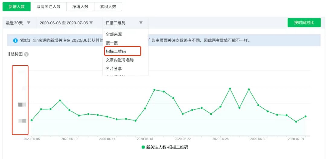Select 名片分享 in the source list
The height and width of the screenshot is (159, 326).
pos(114,69)
